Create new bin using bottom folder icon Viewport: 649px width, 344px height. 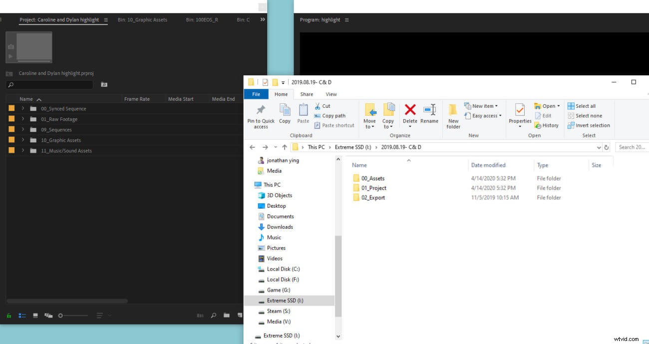point(227,316)
